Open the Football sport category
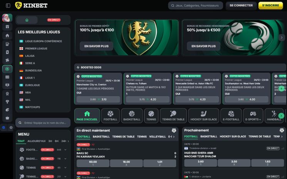The height and width of the screenshot is (179, 287). point(110,115)
